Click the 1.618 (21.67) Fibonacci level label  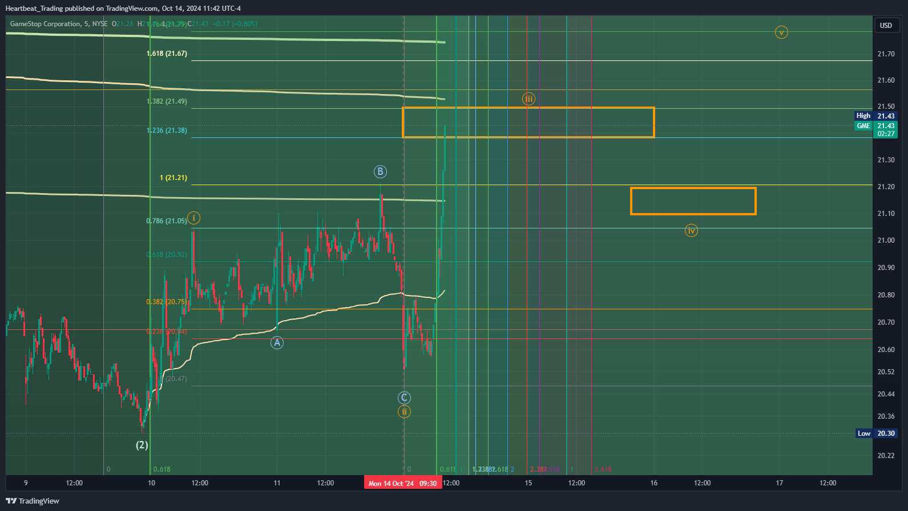(167, 54)
